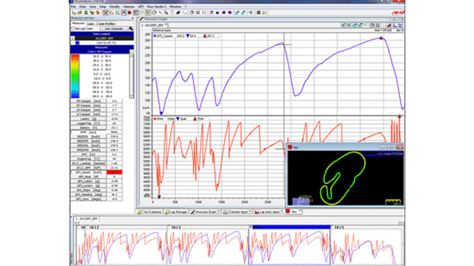Select the 1 - 2612007_009 graph document tab
Viewport: 474px width, 266px height.
pos(154,25)
